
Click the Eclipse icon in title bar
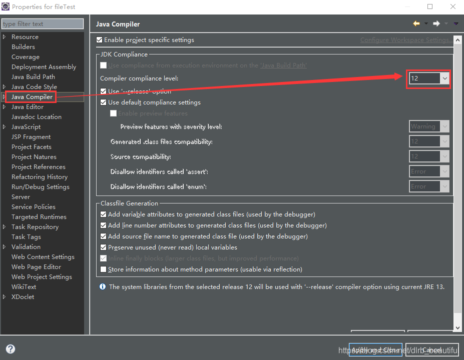coord(6,6)
